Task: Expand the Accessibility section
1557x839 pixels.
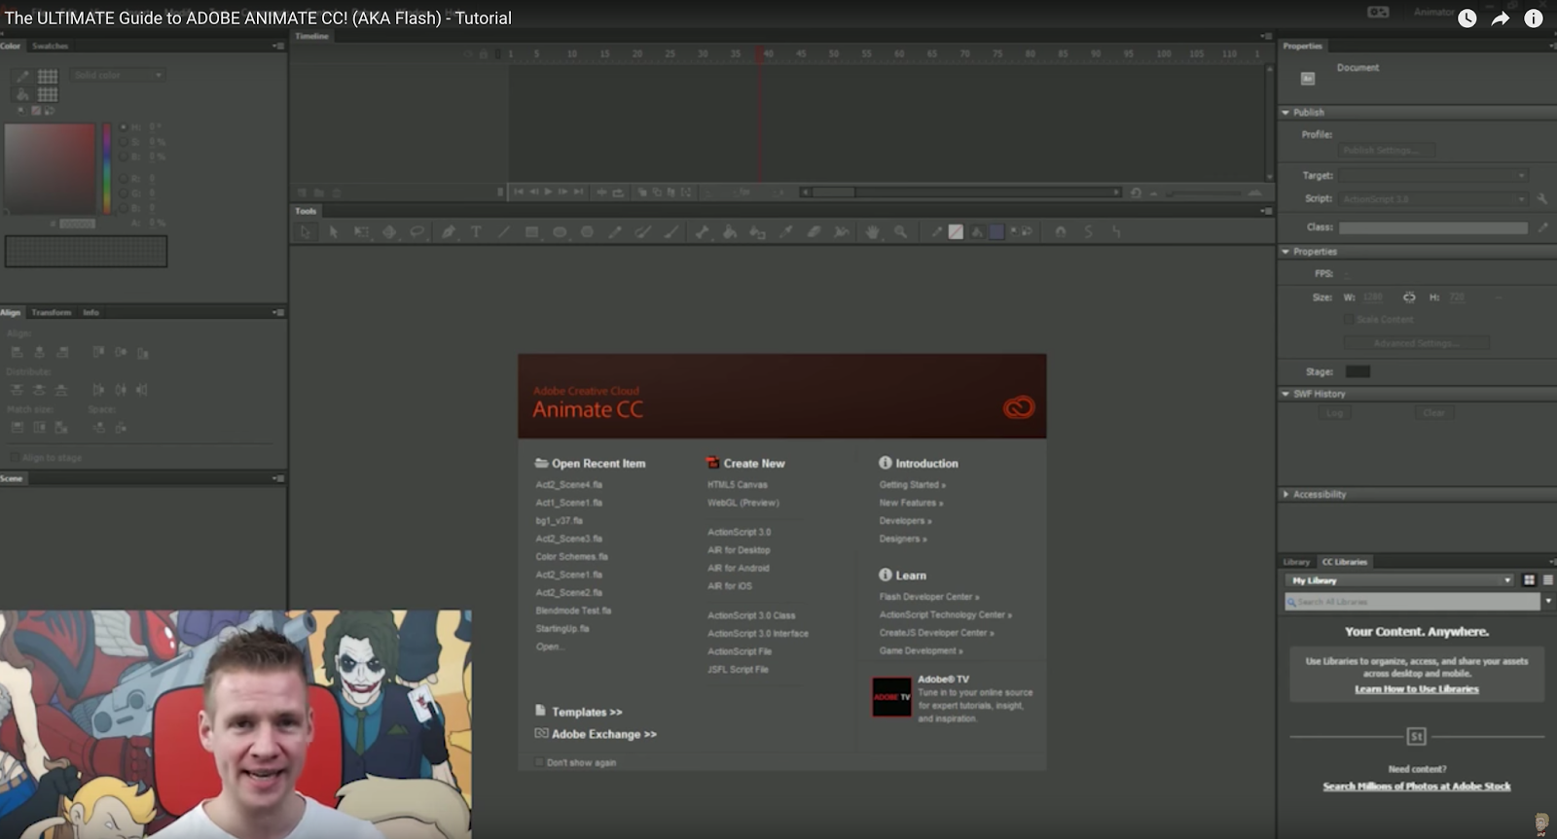Action: point(1285,495)
